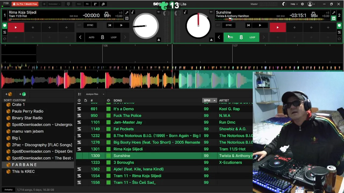Toggle beatgrid display icon on deck 1
Screen dimensions: 344x193
tap(127, 18)
